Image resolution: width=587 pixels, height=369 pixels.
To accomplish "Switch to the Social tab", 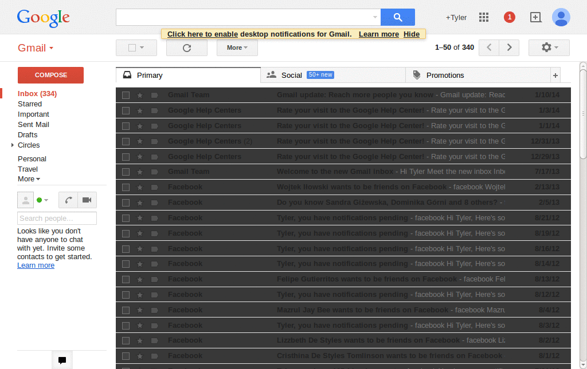I will (333, 76).
